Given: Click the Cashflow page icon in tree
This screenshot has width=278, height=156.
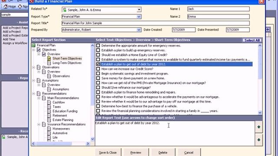Looking at the screenshot, I should (49, 102).
